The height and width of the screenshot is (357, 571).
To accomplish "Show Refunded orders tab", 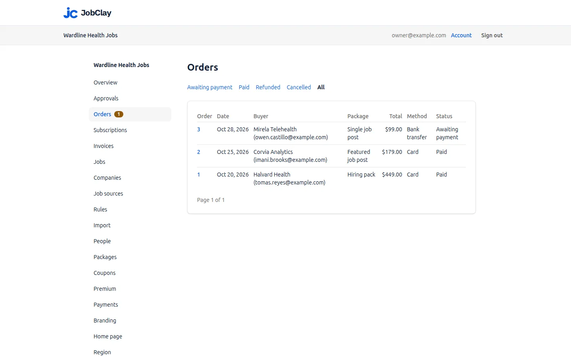I will pos(268,87).
